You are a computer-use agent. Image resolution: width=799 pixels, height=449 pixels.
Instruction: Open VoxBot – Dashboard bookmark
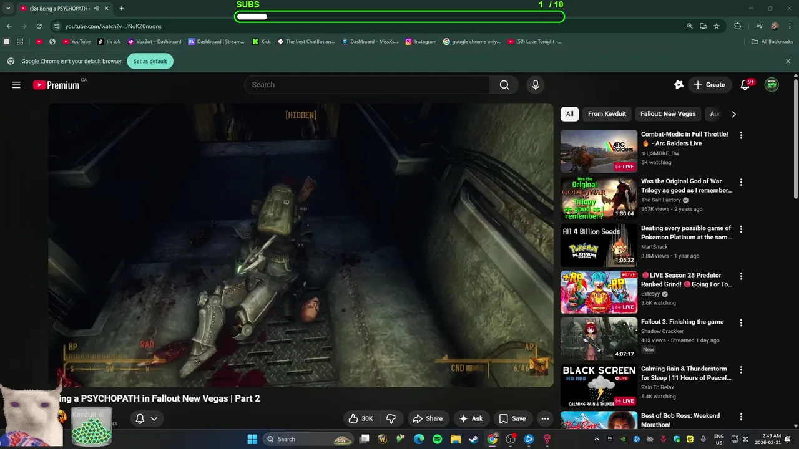click(154, 42)
